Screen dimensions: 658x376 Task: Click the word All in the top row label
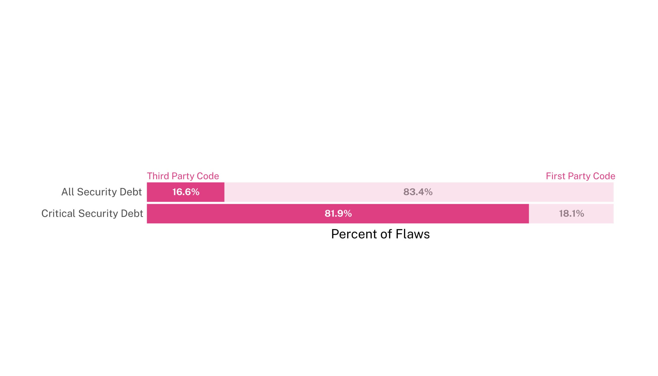click(x=68, y=192)
